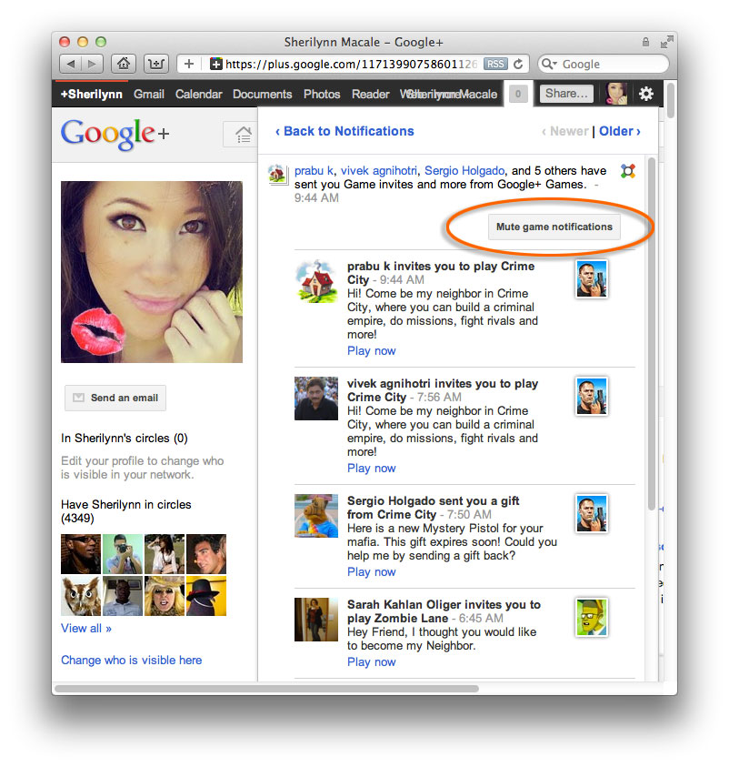This screenshot has width=729, height=767.
Task: Click Play now under prabu k's invite
Action: [x=372, y=350]
